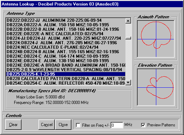
Task: Select DB224B:DB224-B ALUM. ANT. 155-165 MHZ entry
Action: [x=65, y=52]
